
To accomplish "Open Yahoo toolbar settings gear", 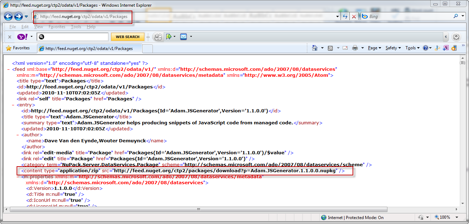I will pyautogui.click(x=456, y=37).
